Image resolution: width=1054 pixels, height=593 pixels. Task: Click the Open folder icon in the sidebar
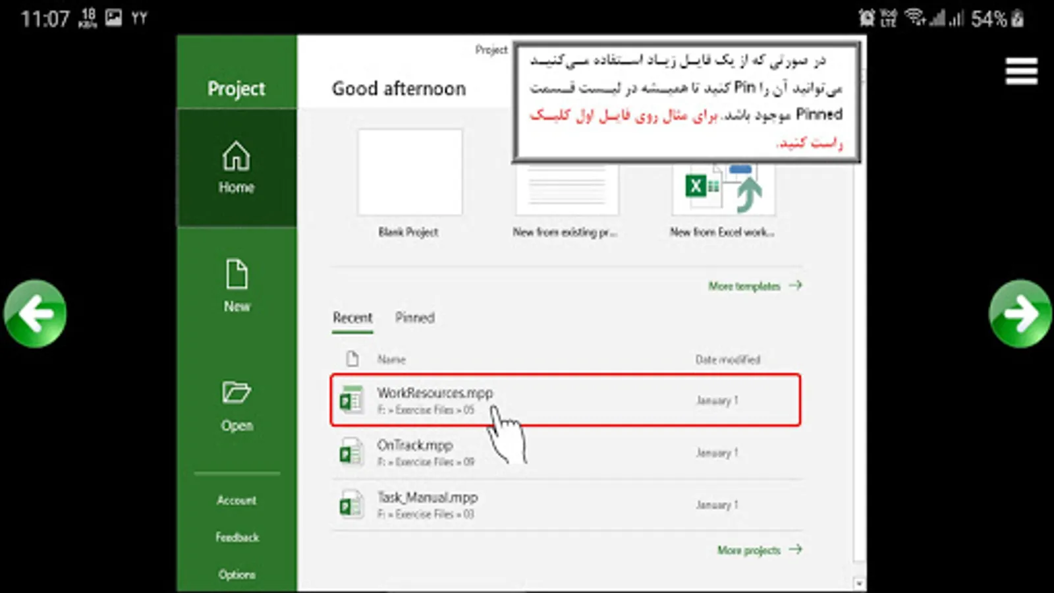pyautogui.click(x=236, y=393)
